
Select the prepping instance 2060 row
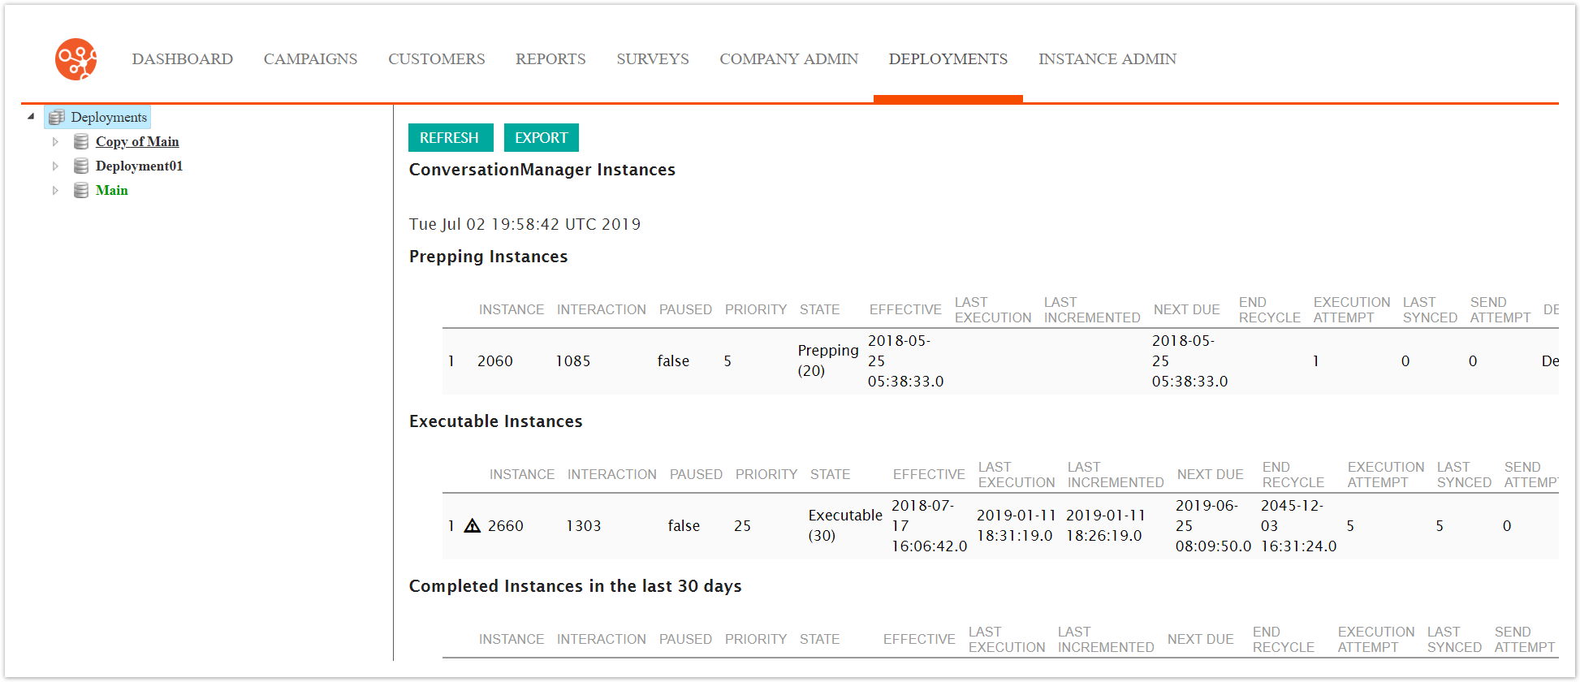click(x=494, y=361)
